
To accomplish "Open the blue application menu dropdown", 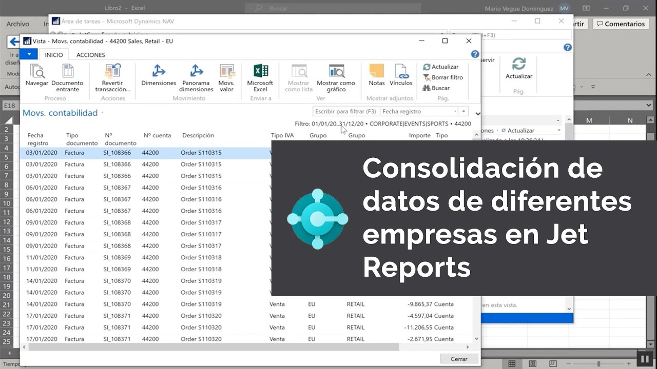I will pos(29,54).
